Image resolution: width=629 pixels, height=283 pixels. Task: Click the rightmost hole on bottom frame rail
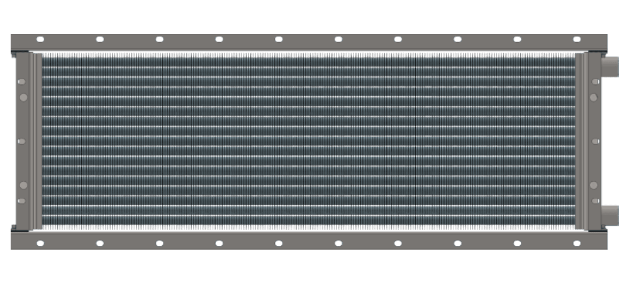click(576, 243)
